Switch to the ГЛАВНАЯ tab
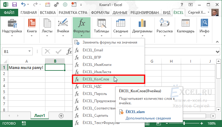The image size is (222, 127). point(28,13)
